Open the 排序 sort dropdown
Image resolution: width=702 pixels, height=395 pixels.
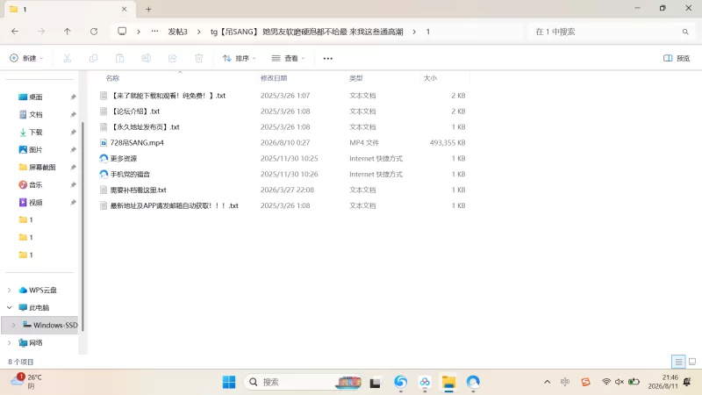pos(240,58)
